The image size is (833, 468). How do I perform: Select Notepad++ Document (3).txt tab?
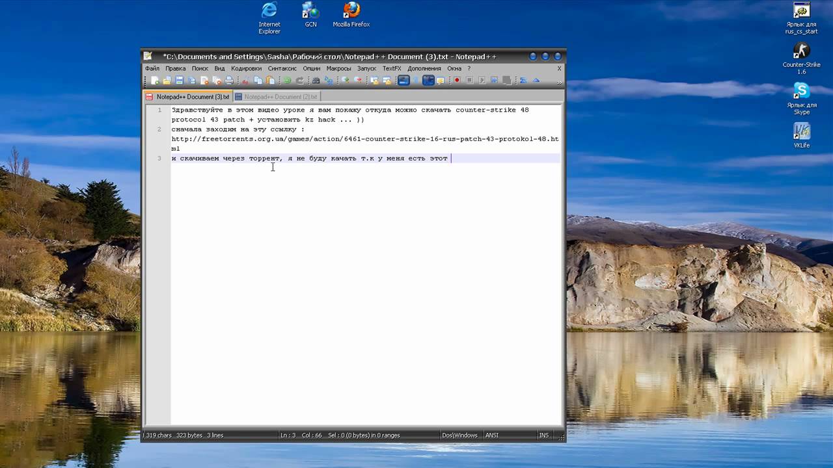pyautogui.click(x=188, y=97)
